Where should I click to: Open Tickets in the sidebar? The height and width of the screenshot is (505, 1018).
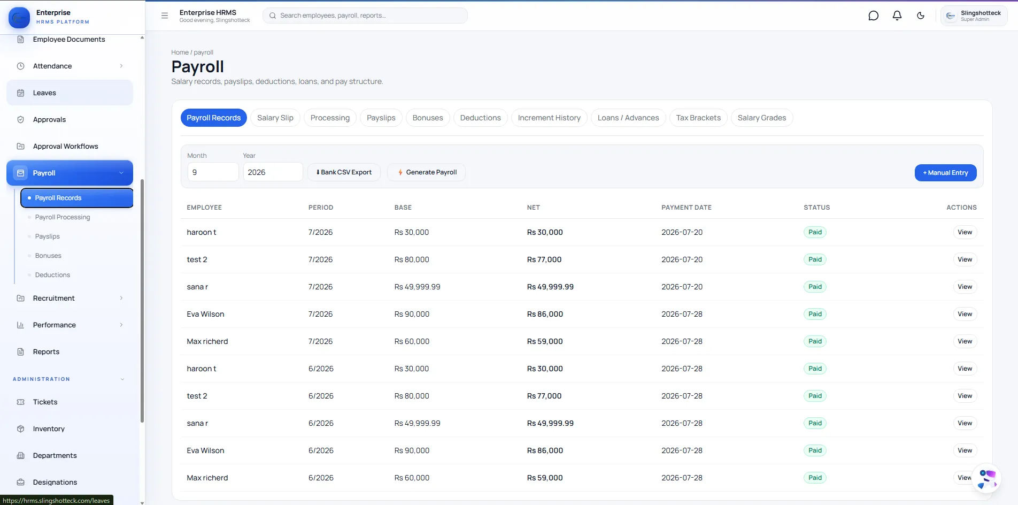coord(70,402)
